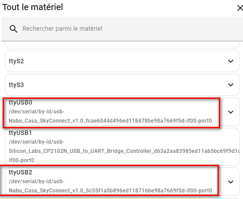Expand ttyUSB2 details with its chevron
Viewport: 243px width, 199px height.
[x=231, y=181]
